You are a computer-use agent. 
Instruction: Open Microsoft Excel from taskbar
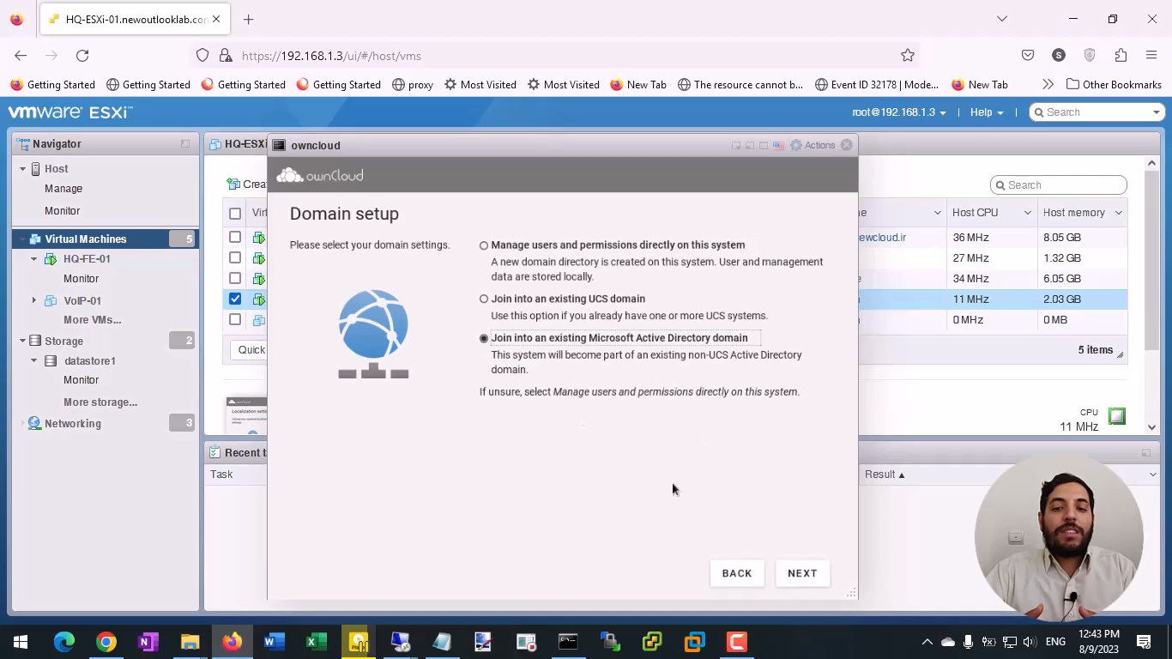click(x=317, y=642)
